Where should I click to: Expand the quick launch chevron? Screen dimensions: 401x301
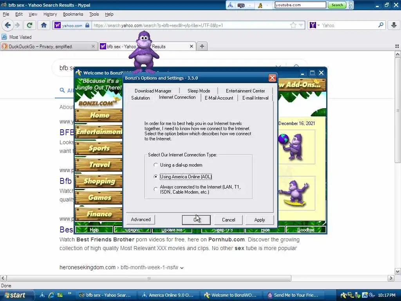coord(69,293)
